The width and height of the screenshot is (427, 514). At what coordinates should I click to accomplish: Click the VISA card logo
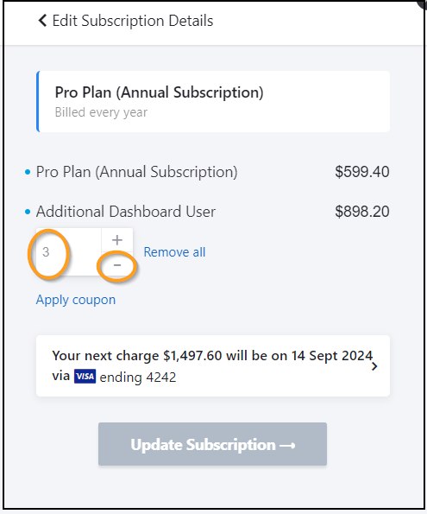tap(85, 377)
